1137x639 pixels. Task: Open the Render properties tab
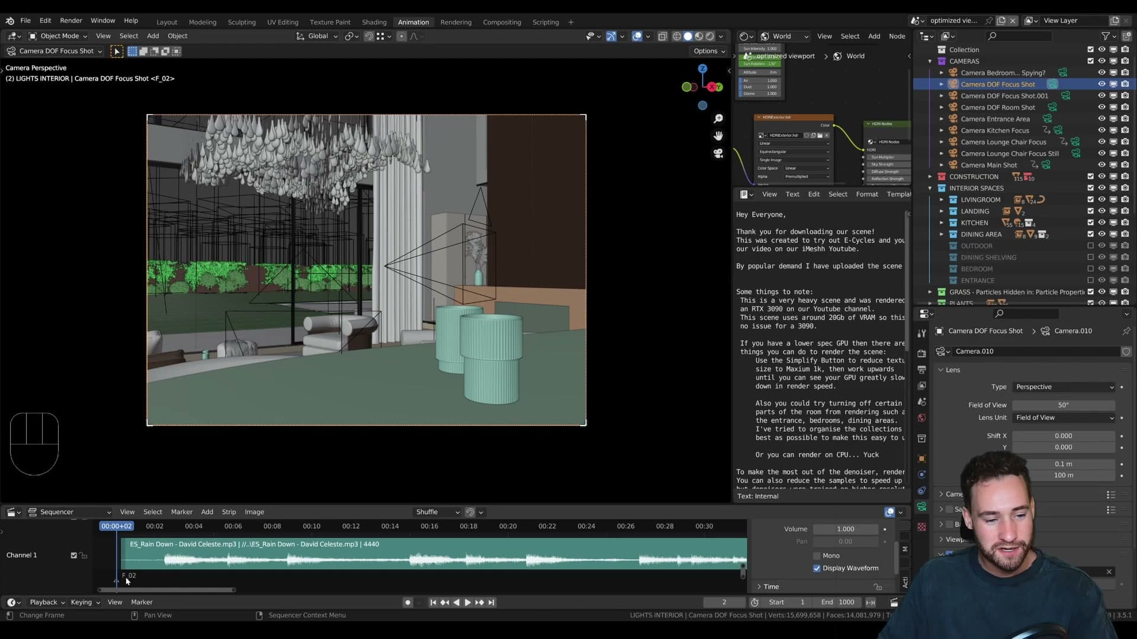click(x=921, y=353)
